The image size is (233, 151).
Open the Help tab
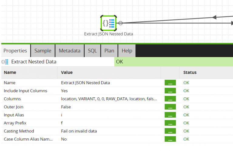pos(127,51)
